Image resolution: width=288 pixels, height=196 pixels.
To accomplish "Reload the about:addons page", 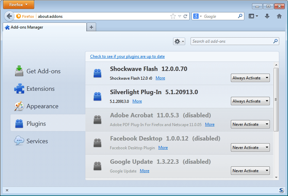I will pos(185,16).
